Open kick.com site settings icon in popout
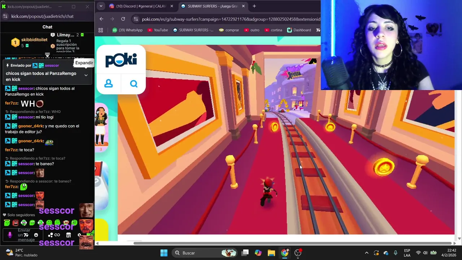The height and width of the screenshot is (260, 462). pyautogui.click(x=5, y=16)
